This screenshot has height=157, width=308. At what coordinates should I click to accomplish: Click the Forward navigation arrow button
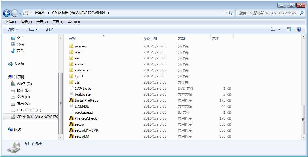pyautogui.click(x=15, y=13)
